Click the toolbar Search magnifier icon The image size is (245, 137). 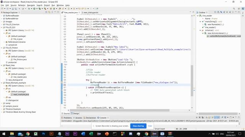[x=234, y=9]
